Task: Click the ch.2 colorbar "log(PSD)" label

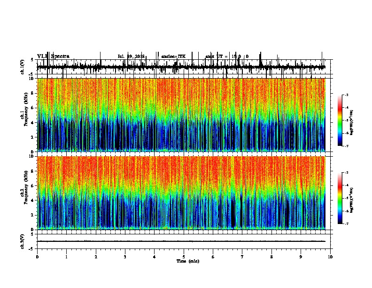Action: 352,200
